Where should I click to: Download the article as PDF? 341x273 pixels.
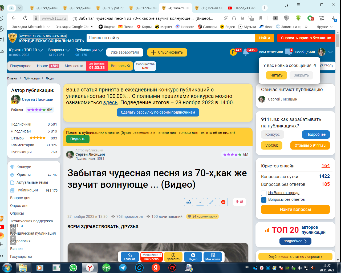[x=188, y=202]
